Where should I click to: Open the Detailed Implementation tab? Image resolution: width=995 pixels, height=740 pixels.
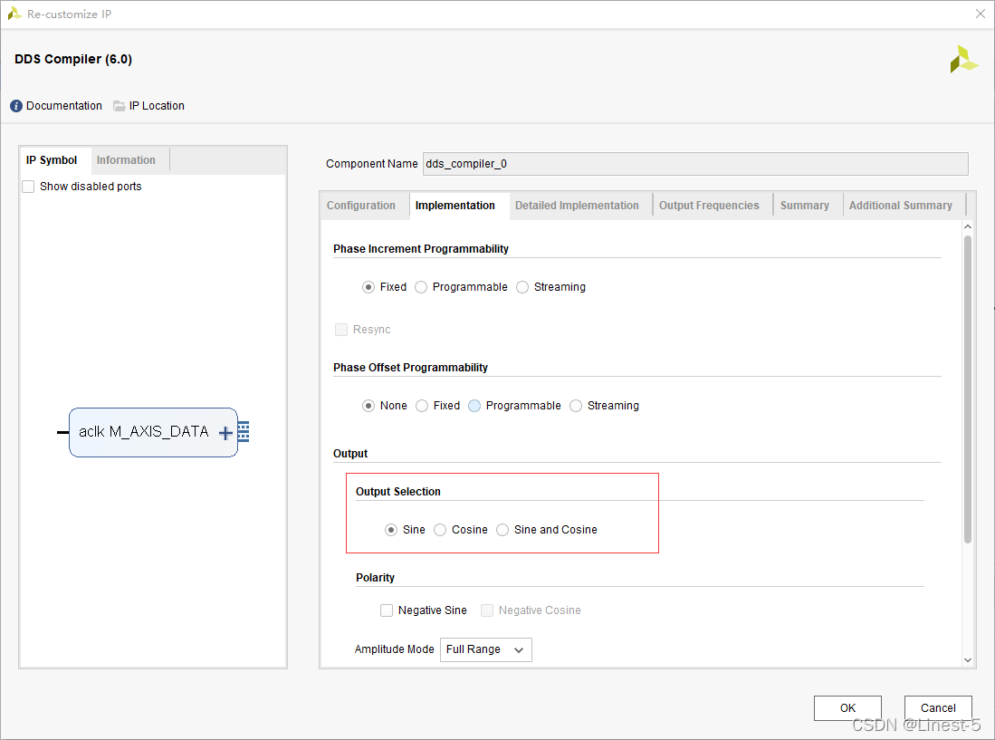click(577, 206)
